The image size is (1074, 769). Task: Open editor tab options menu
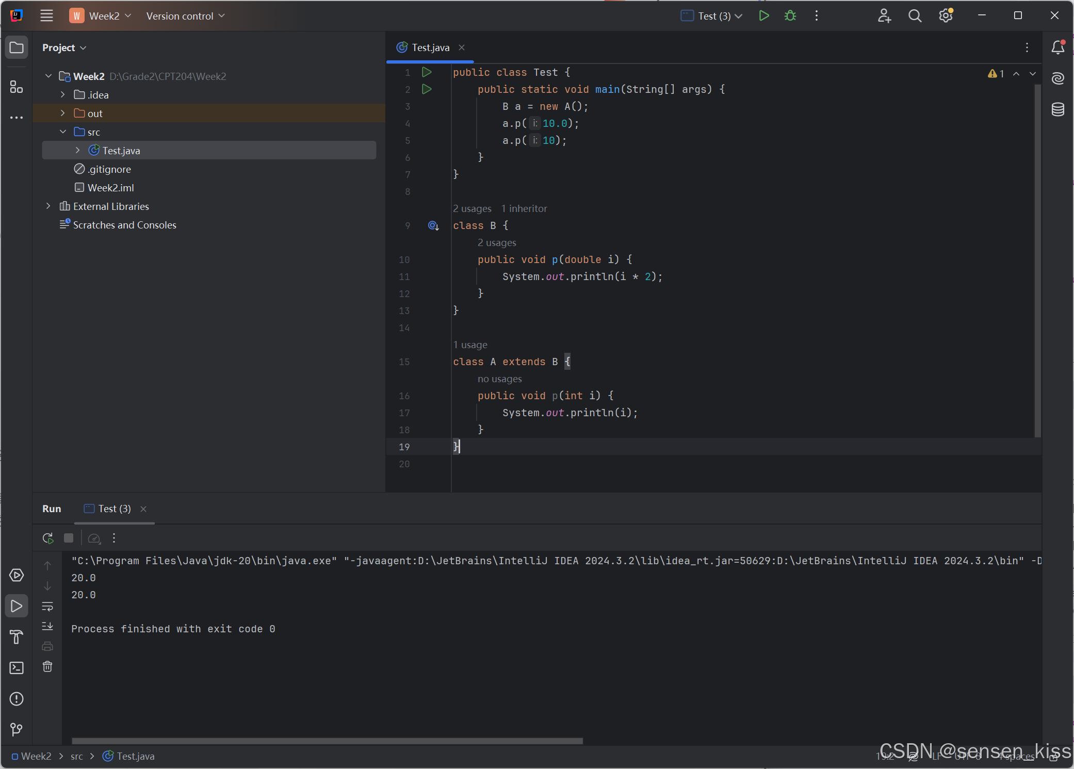click(1027, 47)
